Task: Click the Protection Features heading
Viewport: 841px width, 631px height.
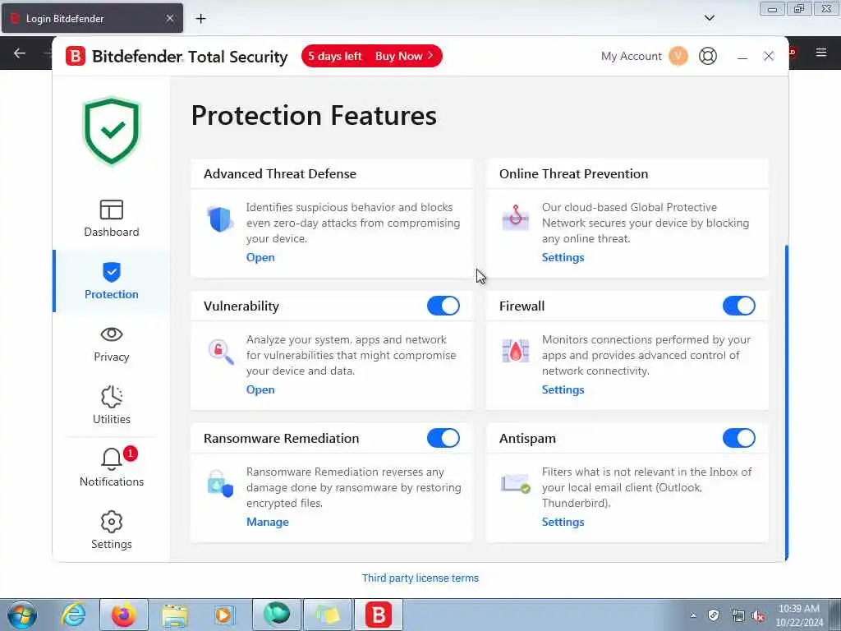Action: click(x=314, y=115)
